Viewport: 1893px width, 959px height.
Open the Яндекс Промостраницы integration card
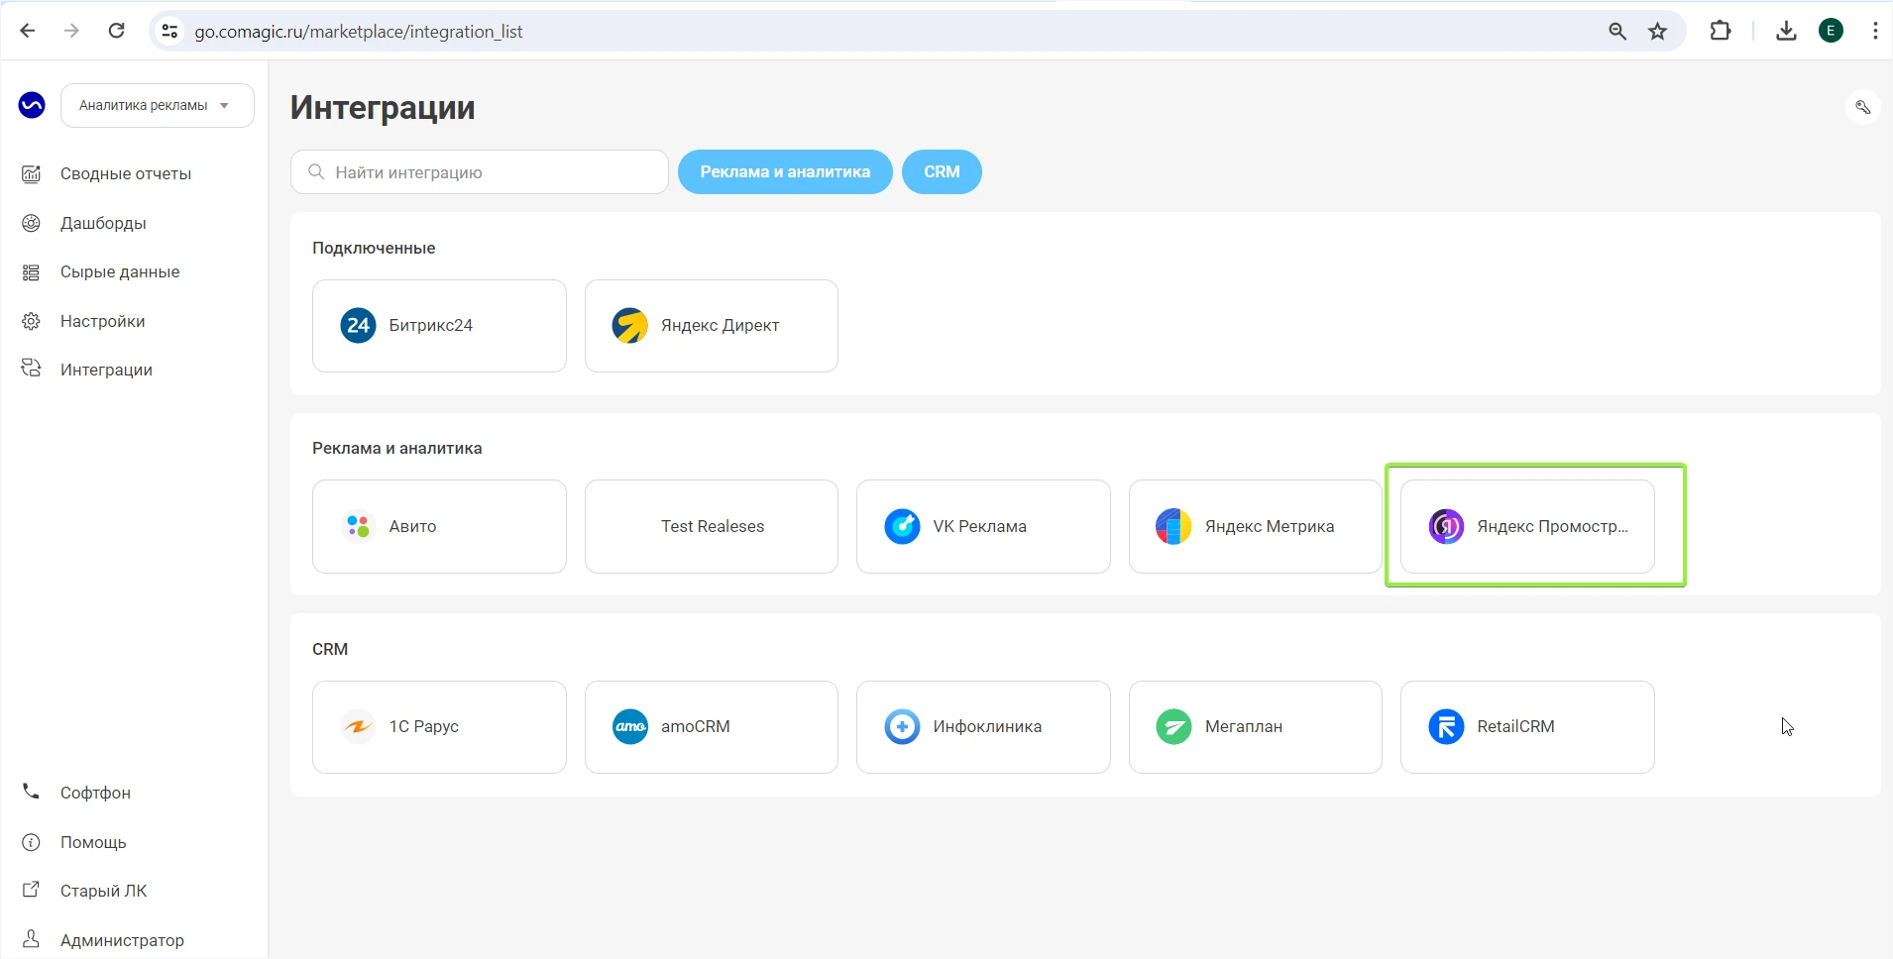tap(1527, 527)
